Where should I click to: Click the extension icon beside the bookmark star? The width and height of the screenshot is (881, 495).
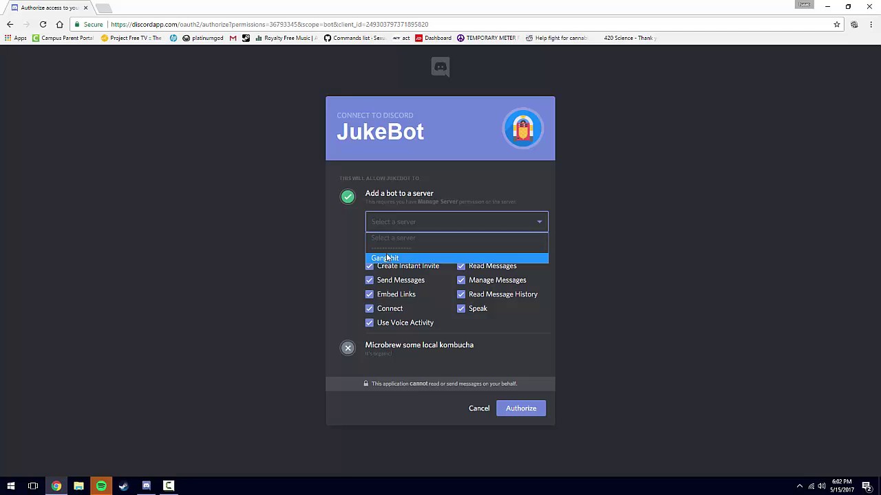pos(854,24)
